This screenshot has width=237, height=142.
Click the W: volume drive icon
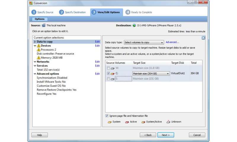(x=113, y=68)
